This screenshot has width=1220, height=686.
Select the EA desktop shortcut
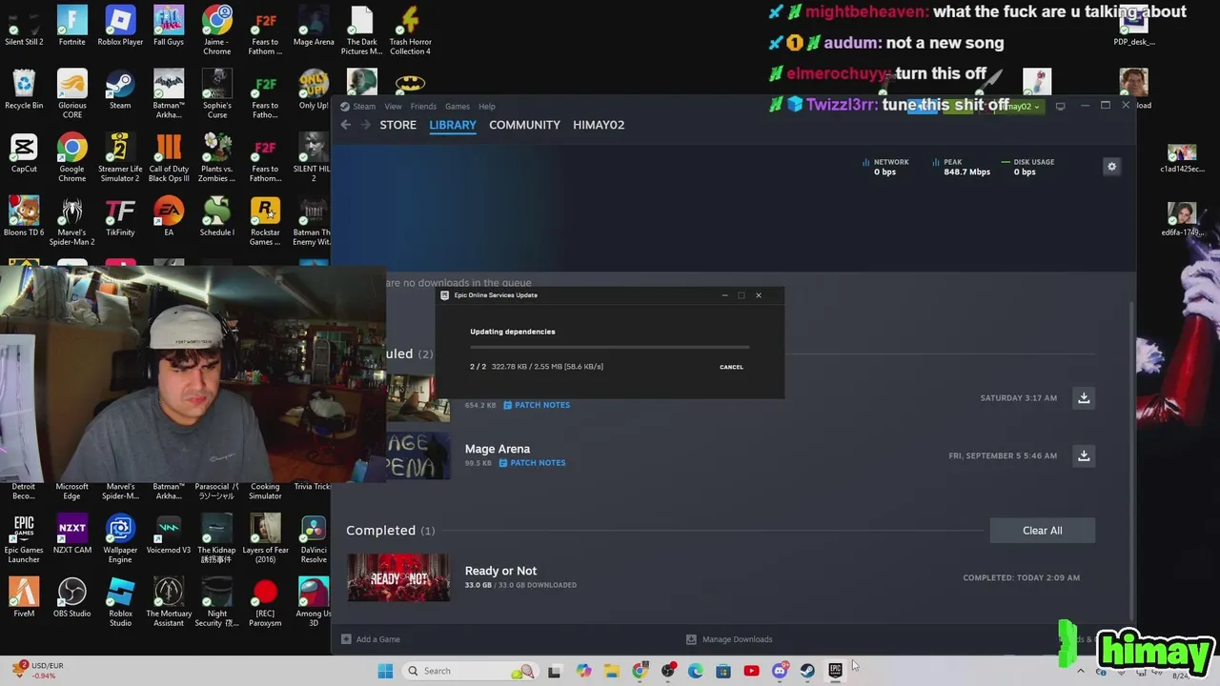tap(169, 217)
